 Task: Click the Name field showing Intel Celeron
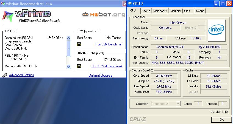click(178, 22)
